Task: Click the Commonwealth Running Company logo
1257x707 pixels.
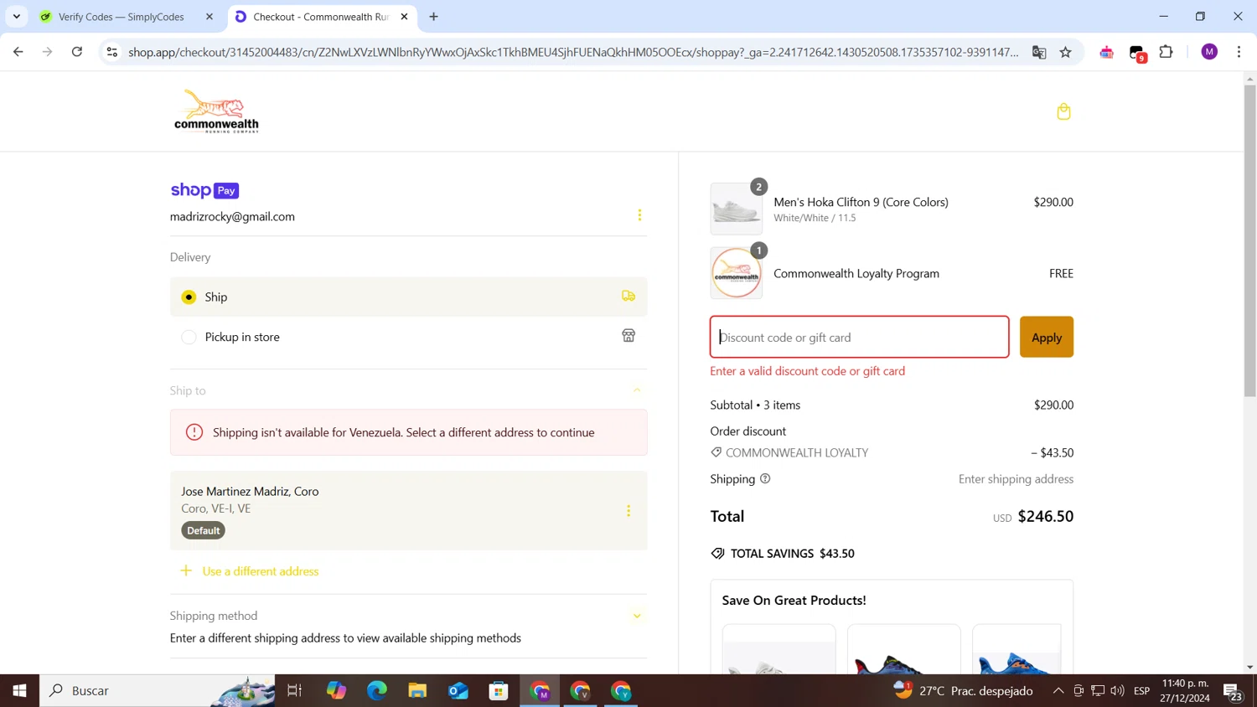Action: click(x=216, y=111)
